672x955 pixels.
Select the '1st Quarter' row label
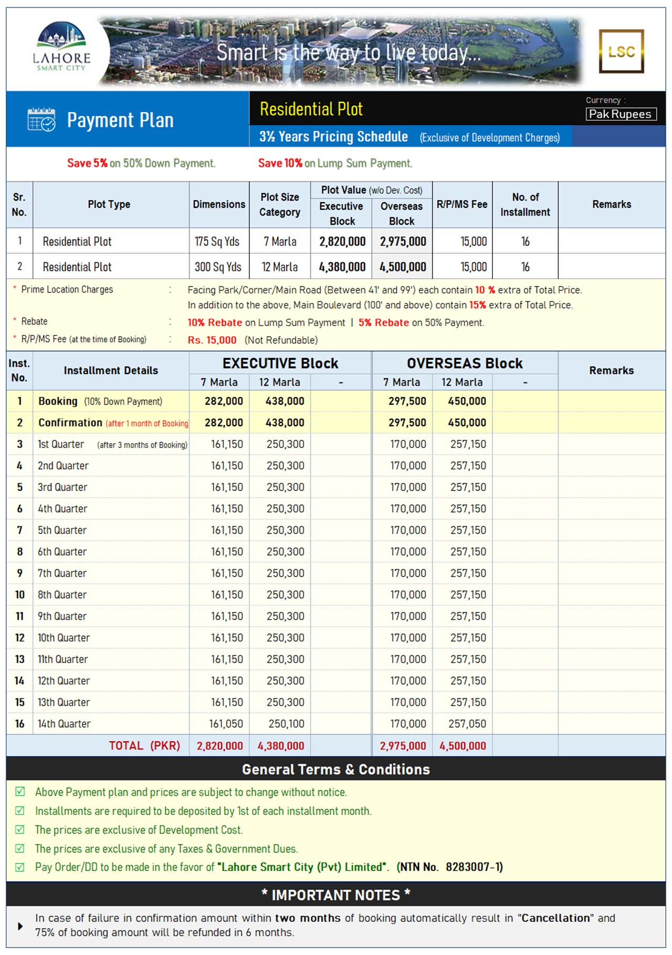click(x=61, y=444)
